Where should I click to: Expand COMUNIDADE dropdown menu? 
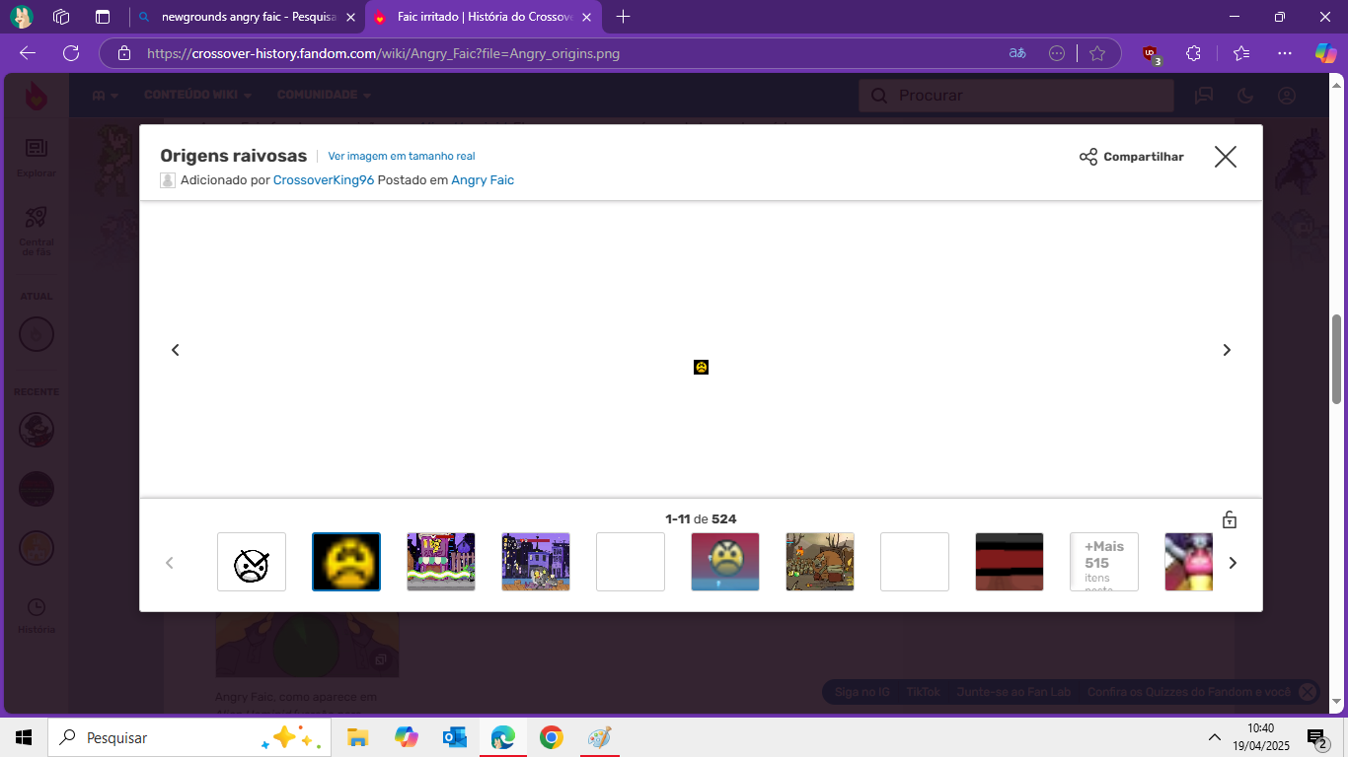pos(324,95)
